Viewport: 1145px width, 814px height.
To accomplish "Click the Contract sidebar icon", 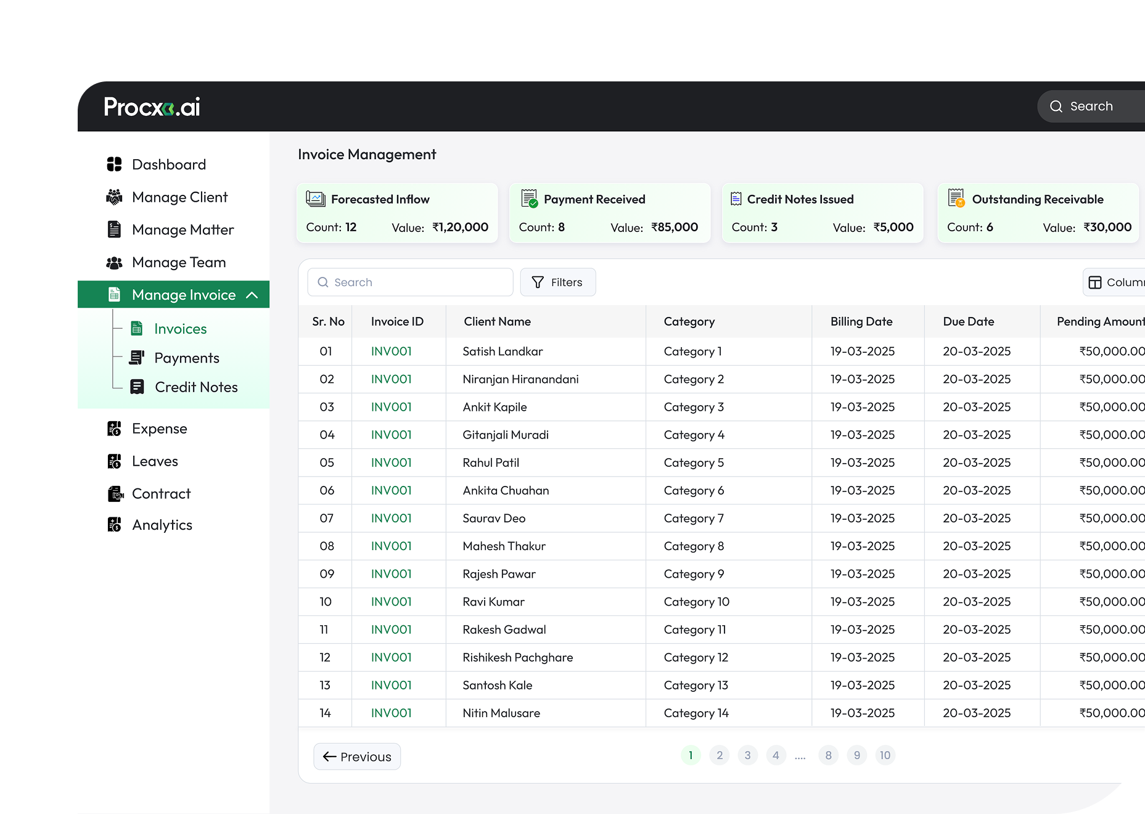I will tap(115, 494).
